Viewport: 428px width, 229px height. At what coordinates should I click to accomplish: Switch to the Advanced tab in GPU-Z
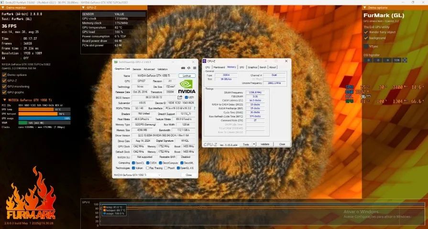coord(149,69)
